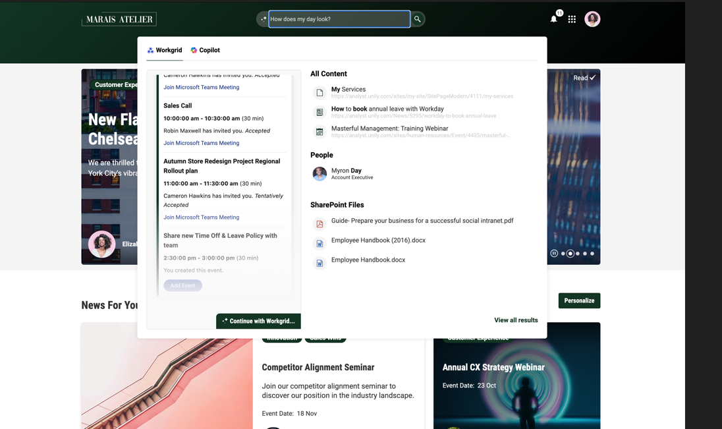Click the Event Date 18 Nov text
The height and width of the screenshot is (429, 722).
[x=289, y=413]
